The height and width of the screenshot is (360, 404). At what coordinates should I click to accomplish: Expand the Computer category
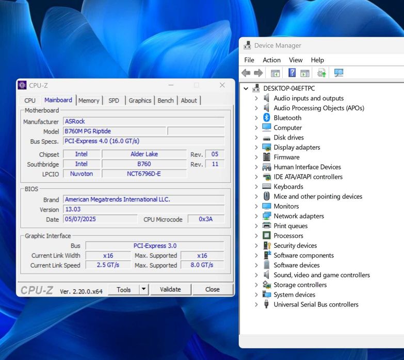click(256, 128)
